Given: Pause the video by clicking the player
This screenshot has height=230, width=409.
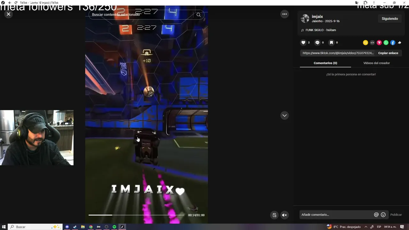Looking at the screenshot, I should (146, 115).
